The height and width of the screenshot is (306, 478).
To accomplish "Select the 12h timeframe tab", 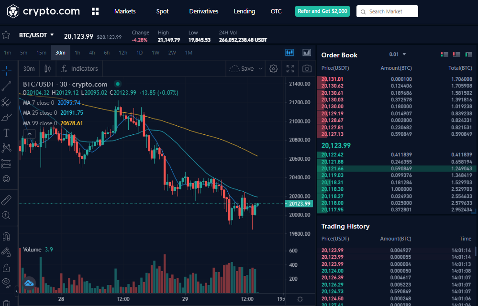I will 123,53.
